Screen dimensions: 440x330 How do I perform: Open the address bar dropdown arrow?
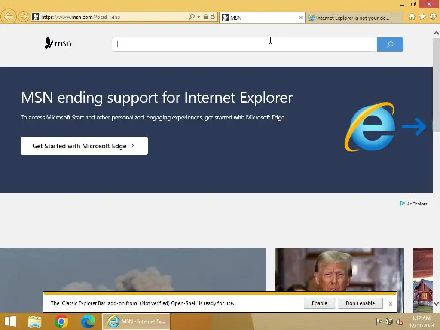[199, 17]
